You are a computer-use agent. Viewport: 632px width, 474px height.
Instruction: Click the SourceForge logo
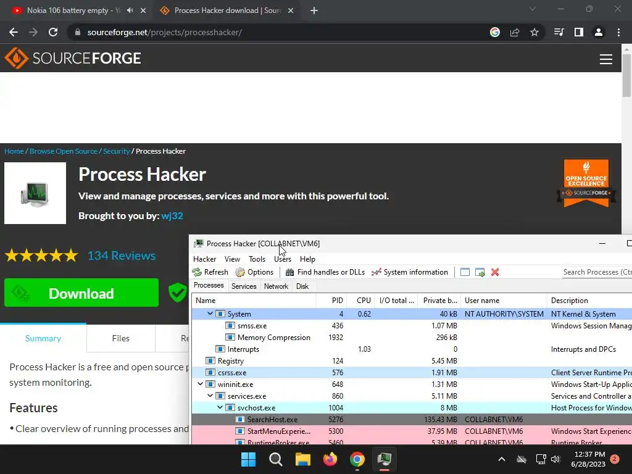point(73,58)
